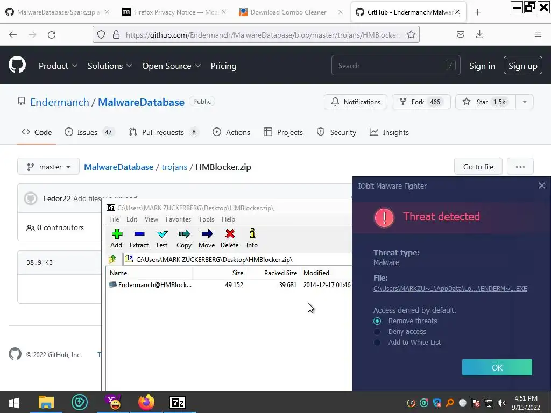Open the Windows Start menu
This screenshot has width=551, height=413.
coord(14,402)
